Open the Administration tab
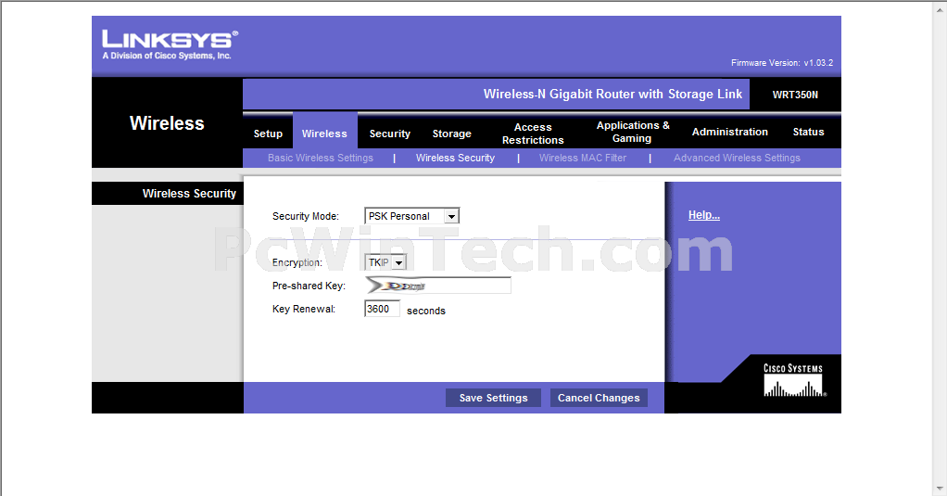Viewport: 947px width, 496px height. (729, 132)
